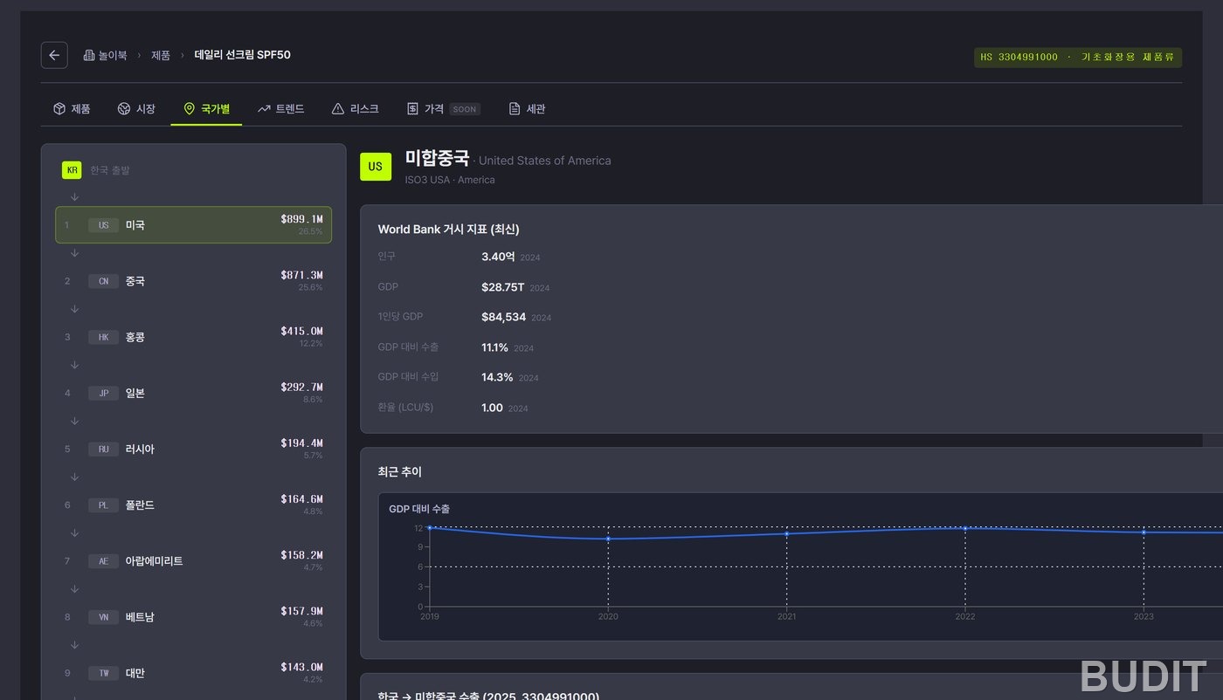Click the per-capita GDP value $84,534
Screen dimensions: 1223x700
503,317
